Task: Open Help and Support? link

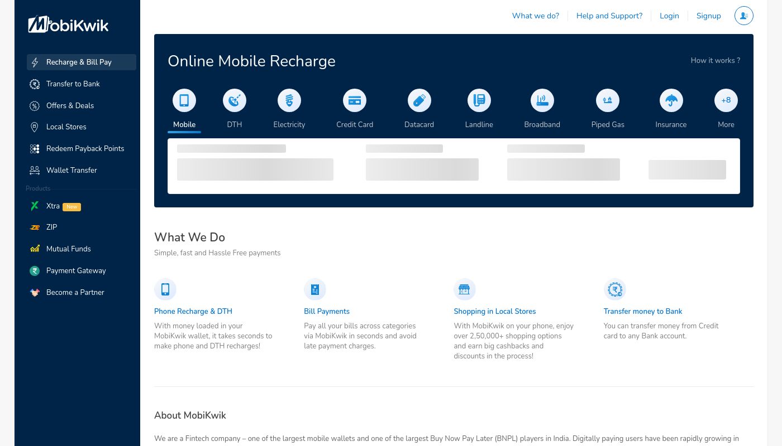Action: tap(609, 16)
